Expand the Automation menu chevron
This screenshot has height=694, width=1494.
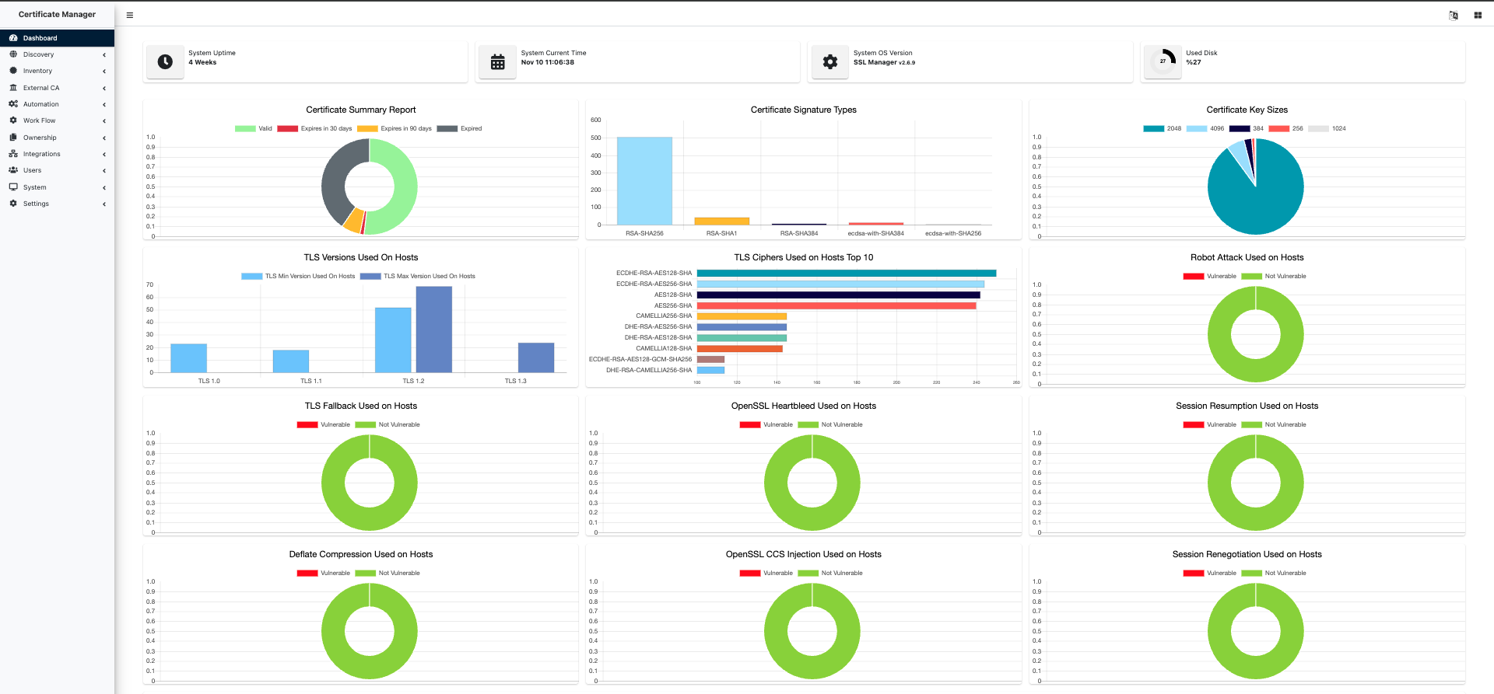(104, 105)
